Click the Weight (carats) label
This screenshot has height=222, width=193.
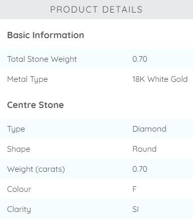36,169
